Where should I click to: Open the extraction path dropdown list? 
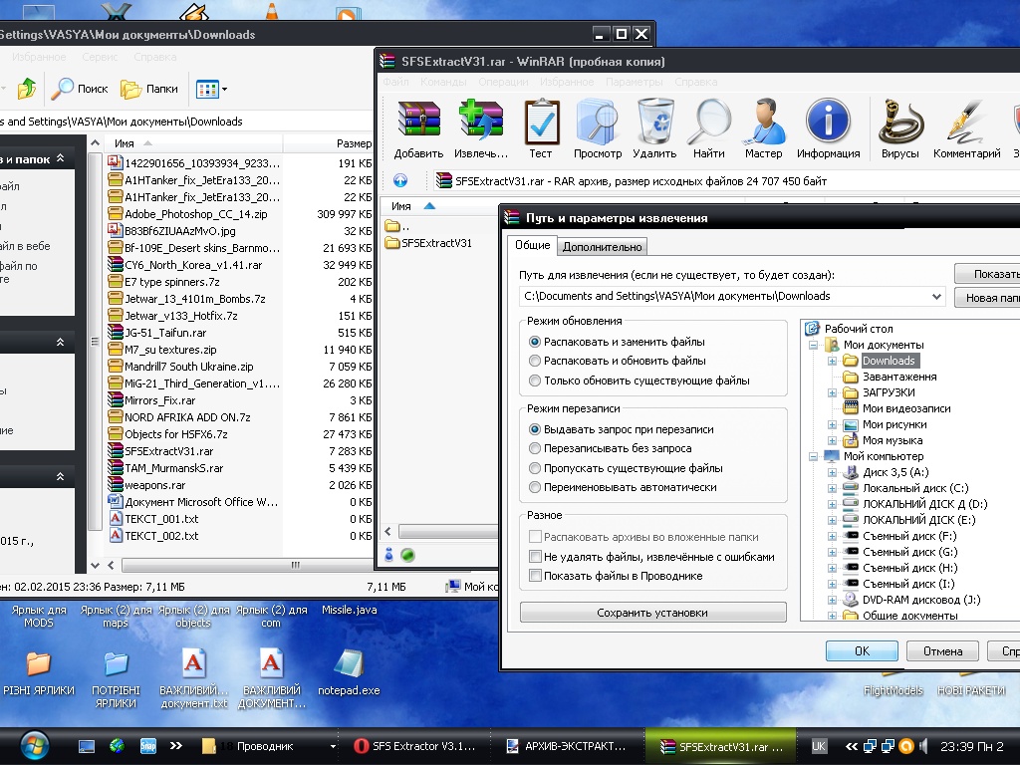pos(936,296)
